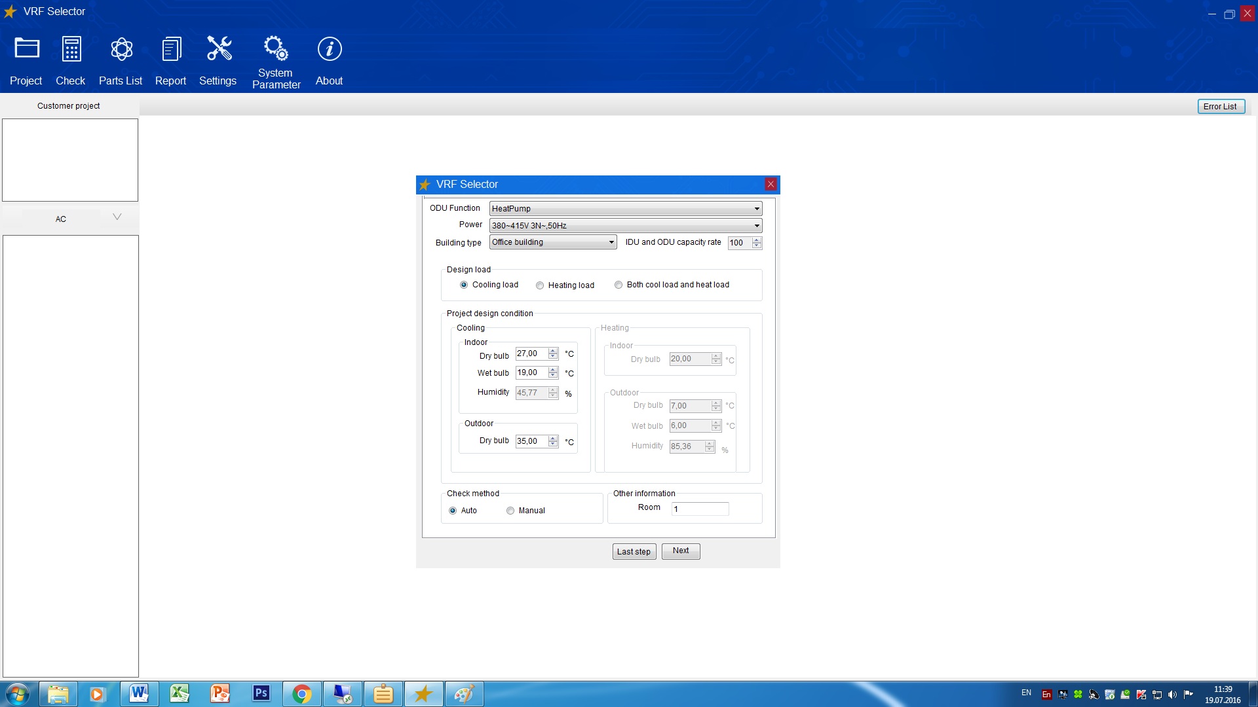Expand the AC panel chevron

tap(117, 217)
